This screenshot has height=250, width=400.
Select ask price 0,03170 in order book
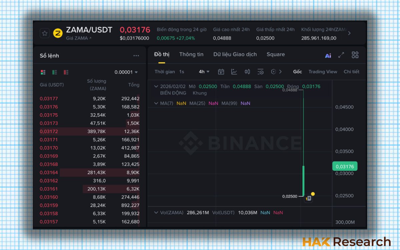point(49,148)
